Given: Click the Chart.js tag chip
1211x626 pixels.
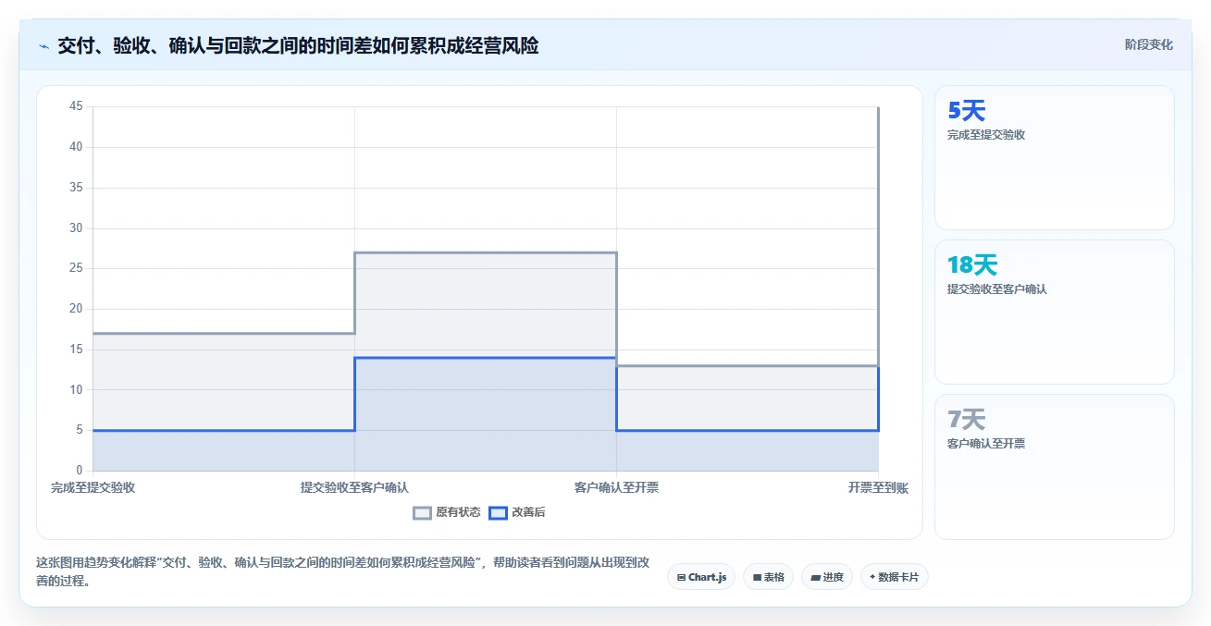Looking at the screenshot, I should pyautogui.click(x=701, y=577).
